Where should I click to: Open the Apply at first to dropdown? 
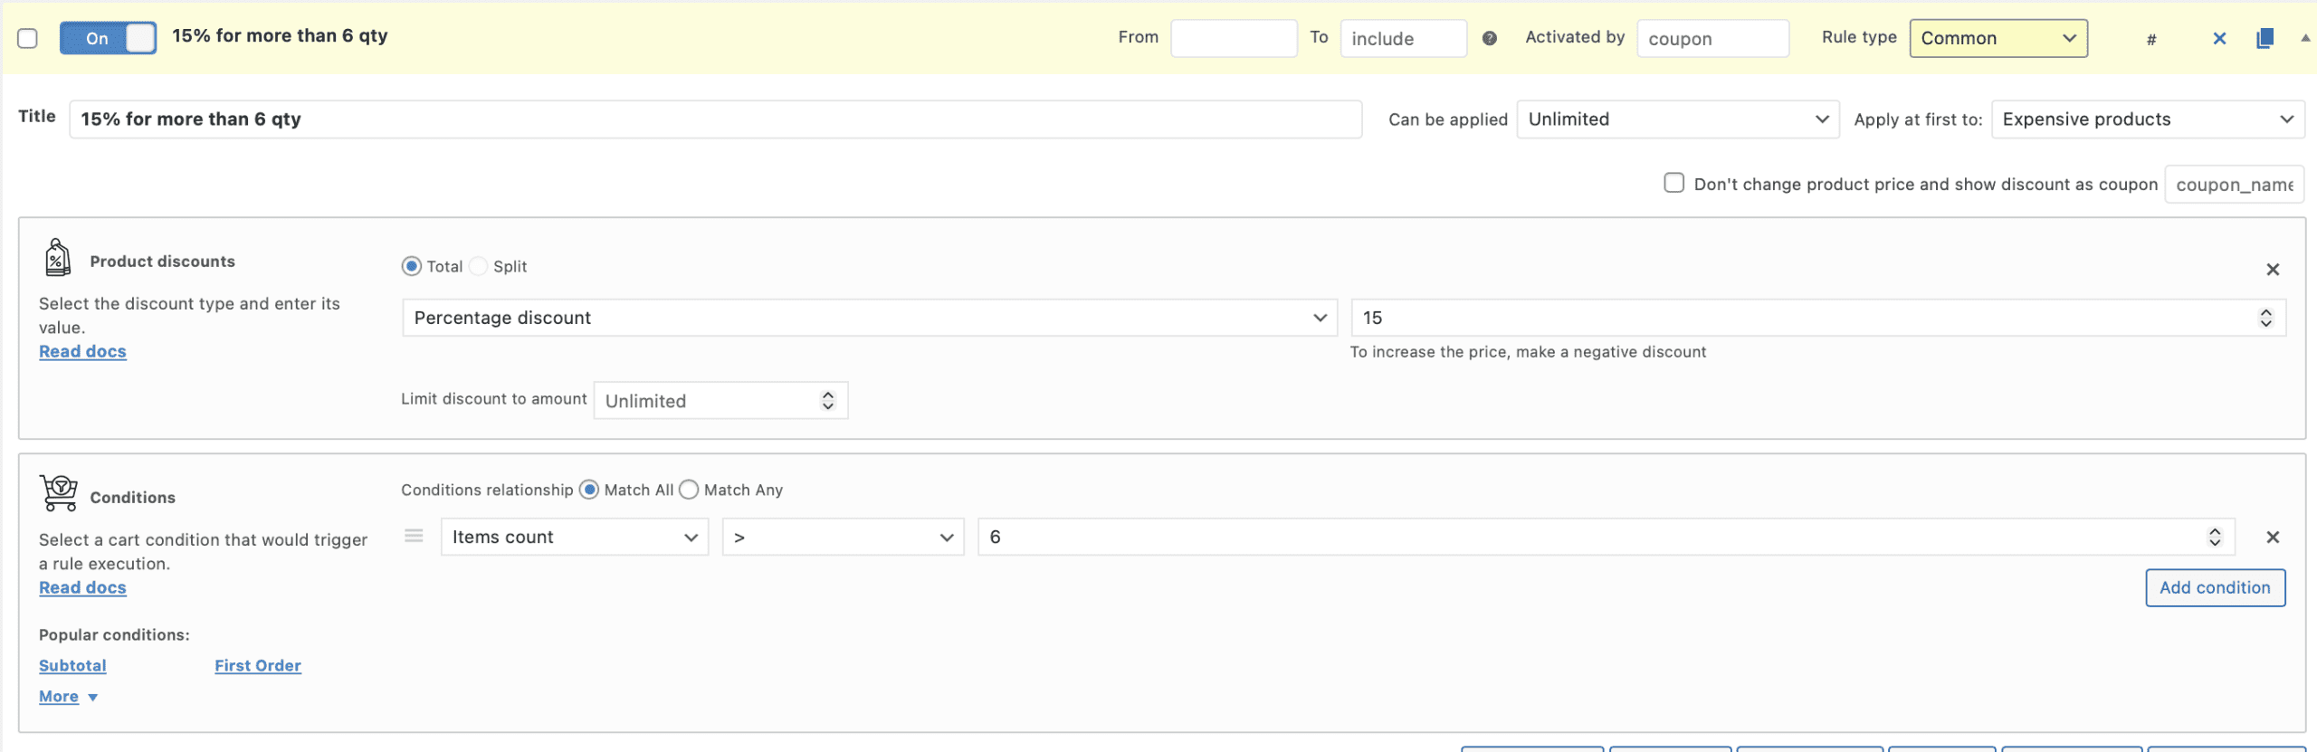click(2147, 119)
